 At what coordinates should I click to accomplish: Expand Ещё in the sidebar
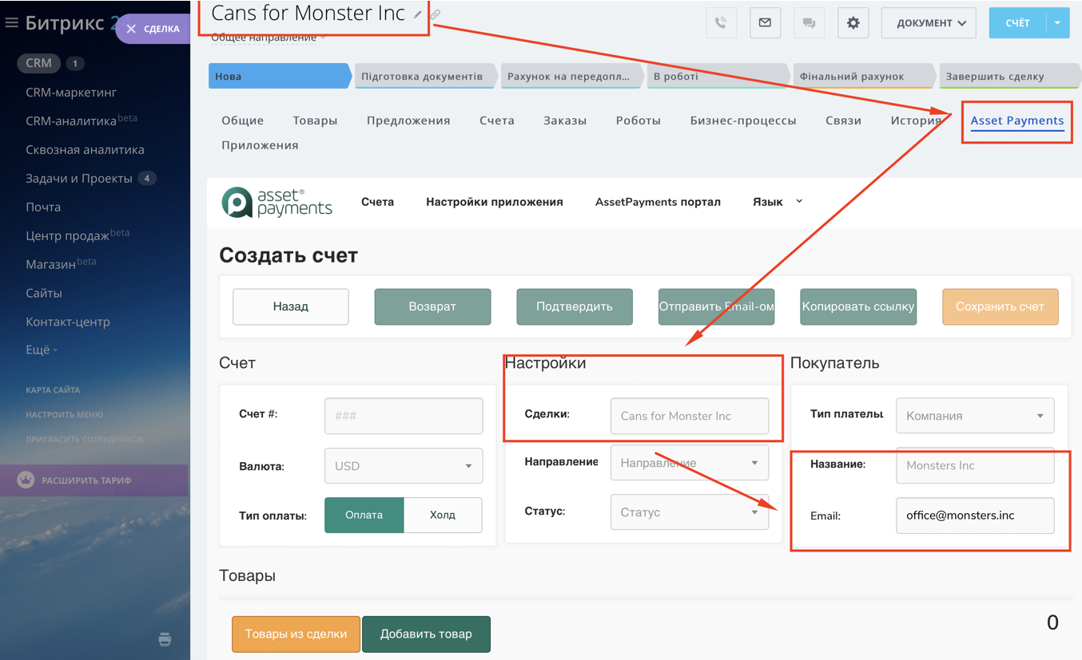(x=42, y=350)
